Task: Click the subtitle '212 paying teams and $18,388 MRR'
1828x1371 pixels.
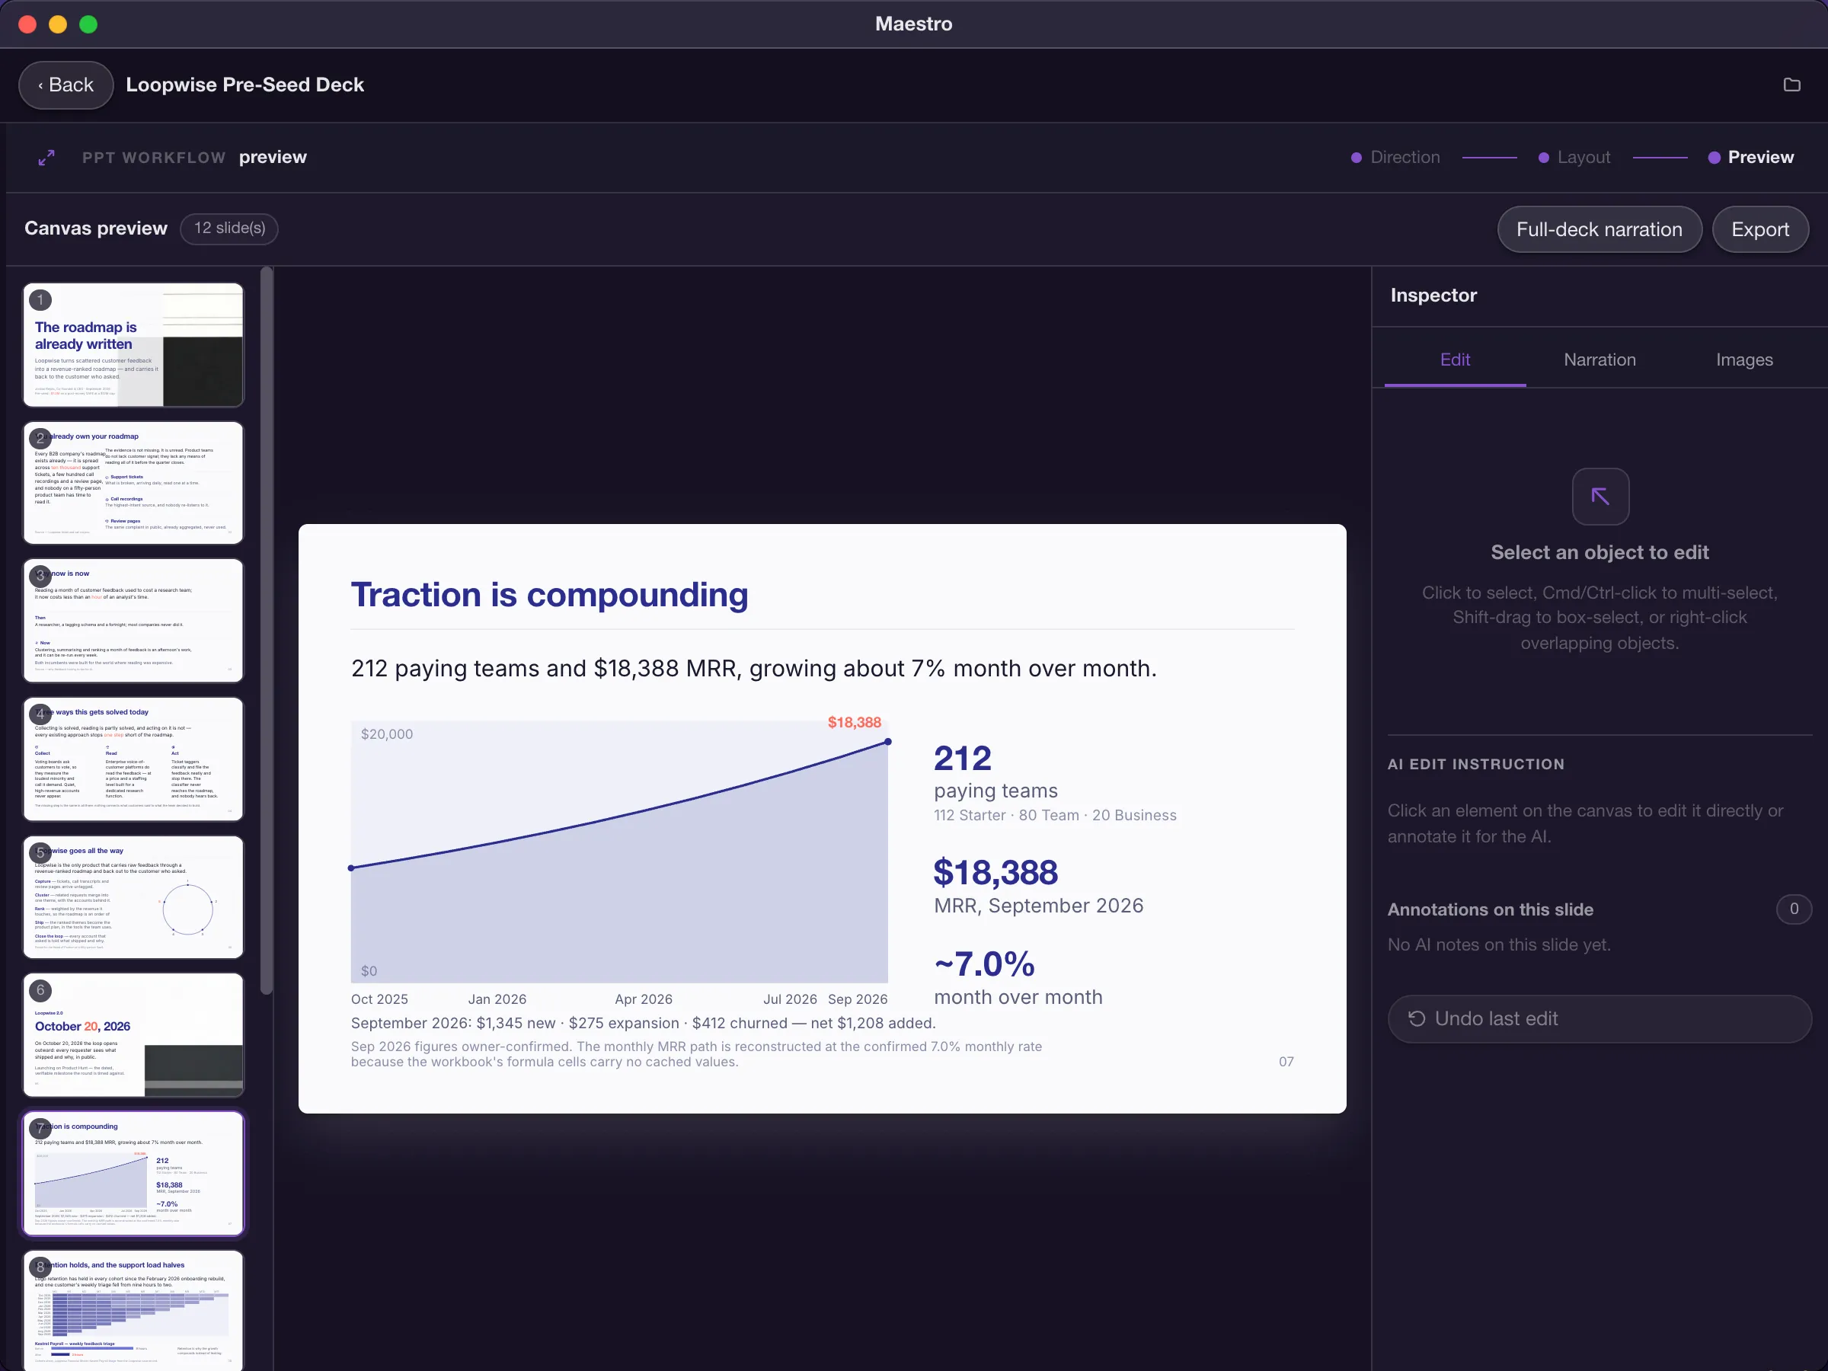Action: (754, 668)
